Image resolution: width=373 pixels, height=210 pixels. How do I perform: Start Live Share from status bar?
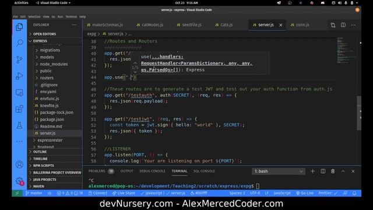(x=124, y=193)
